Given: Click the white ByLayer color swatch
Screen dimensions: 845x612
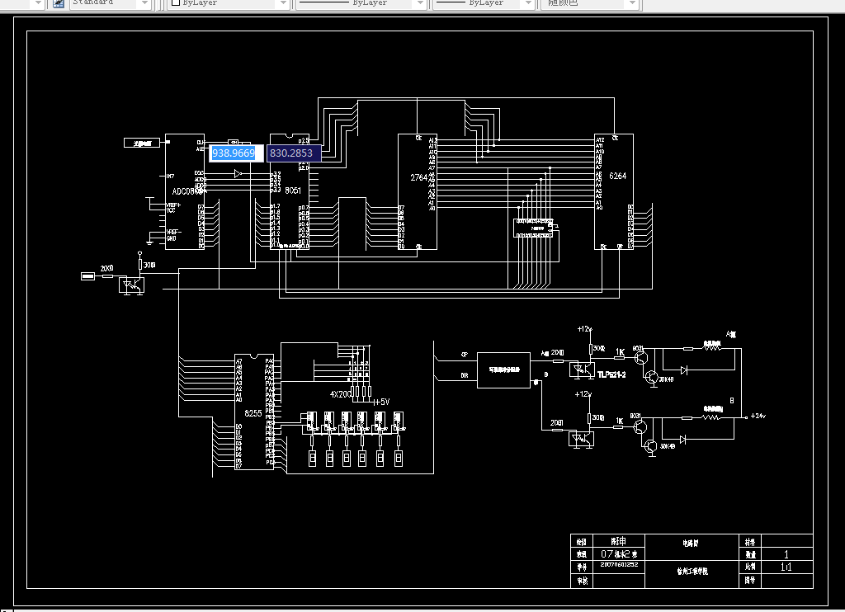Looking at the screenshot, I should [x=175, y=2].
